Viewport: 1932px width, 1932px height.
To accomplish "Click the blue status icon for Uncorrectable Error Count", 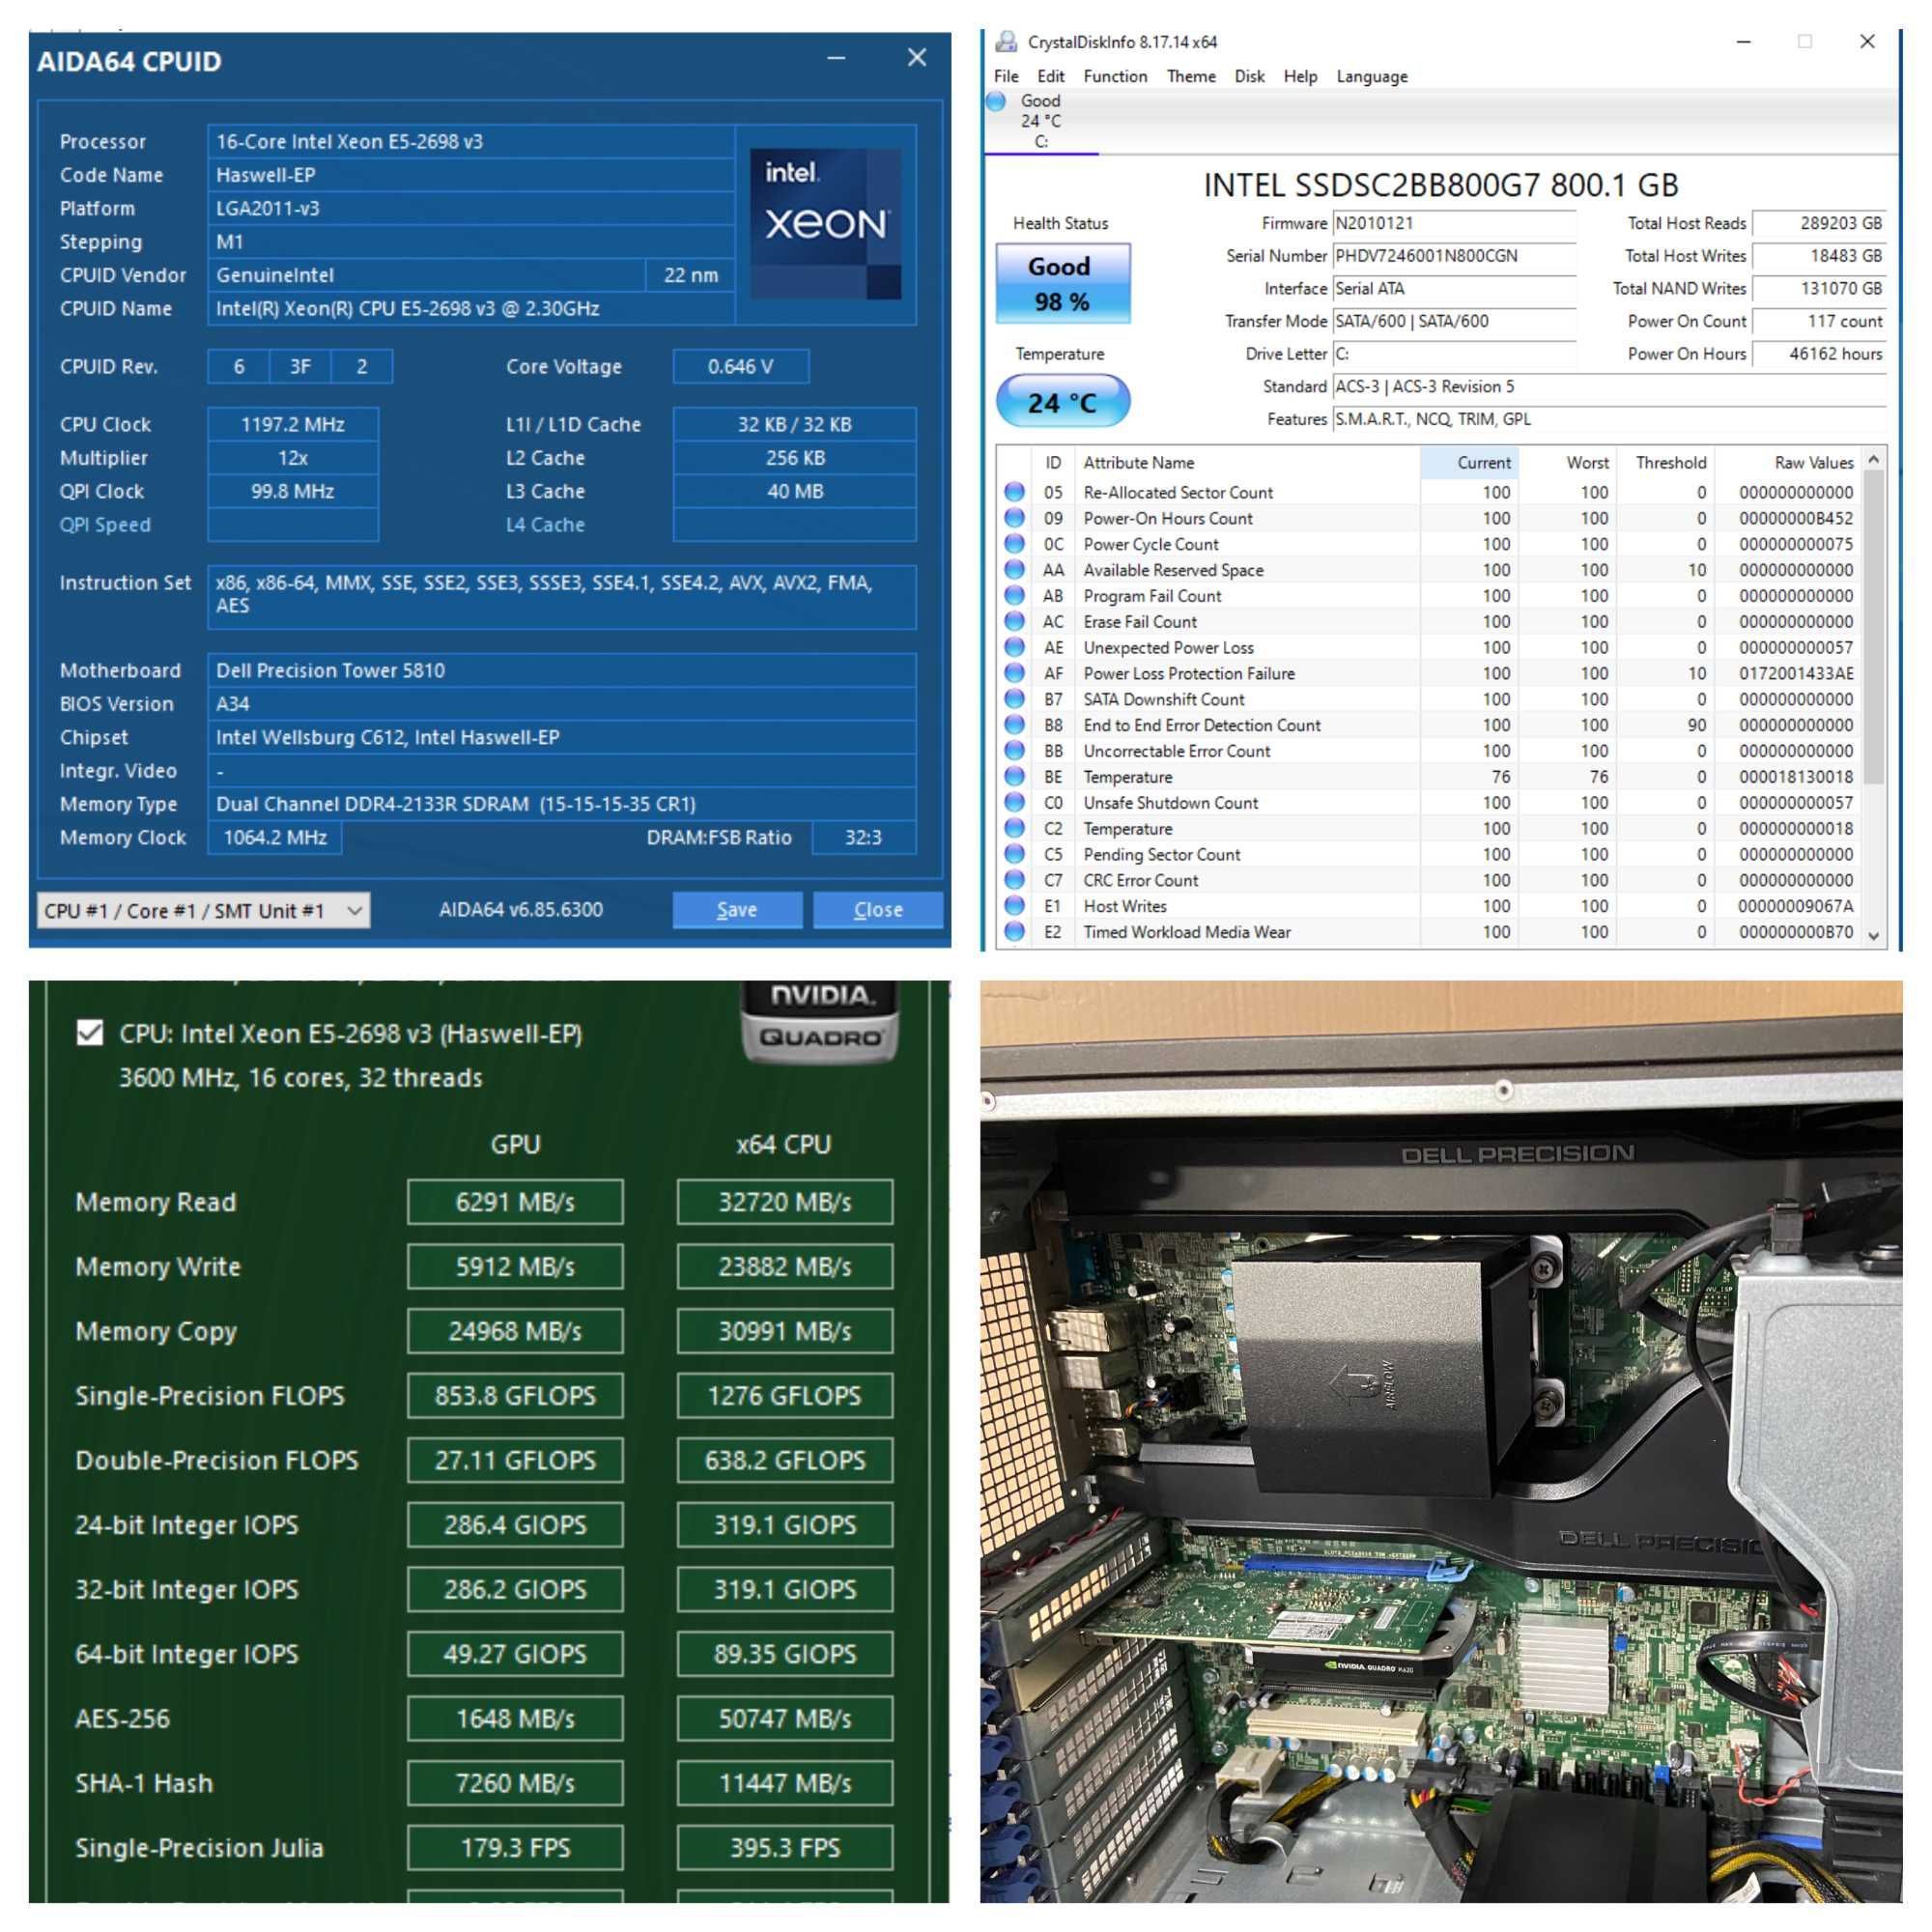I will tap(1014, 751).
